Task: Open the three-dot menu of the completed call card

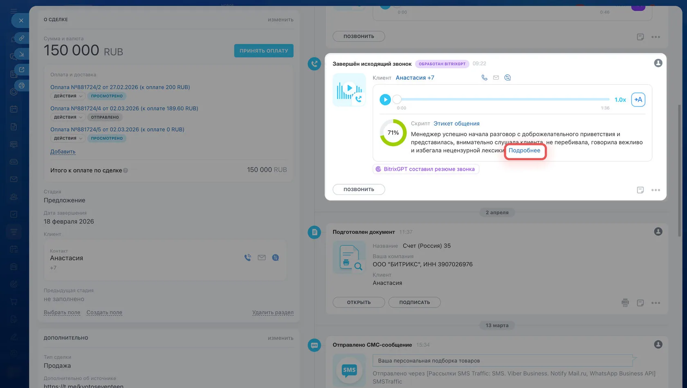Action: [x=656, y=190]
